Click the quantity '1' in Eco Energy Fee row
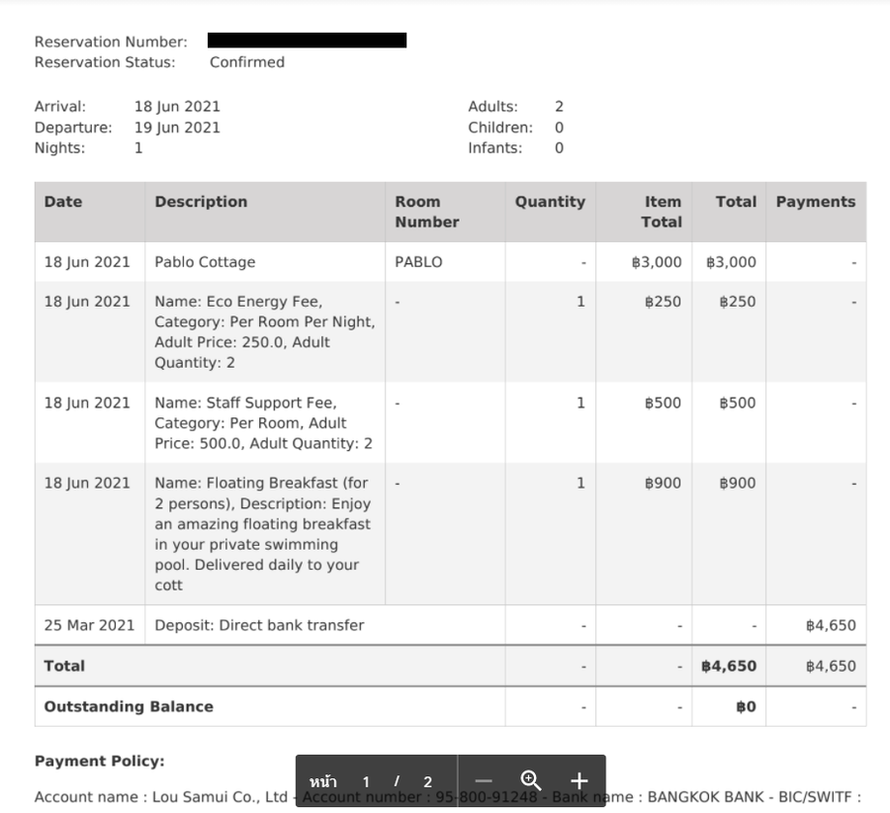Viewport: 890px width, 813px height. coord(580,302)
